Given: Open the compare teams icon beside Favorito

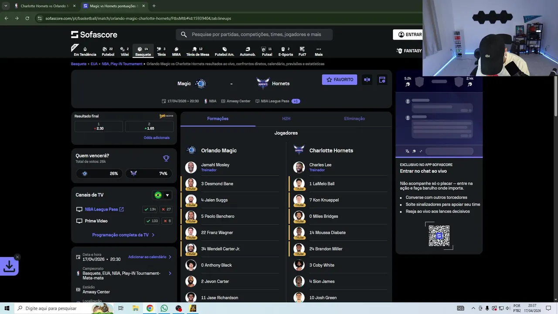Looking at the screenshot, I should tap(367, 80).
